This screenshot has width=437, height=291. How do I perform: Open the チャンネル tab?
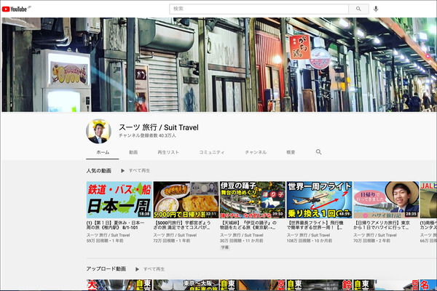[256, 152]
